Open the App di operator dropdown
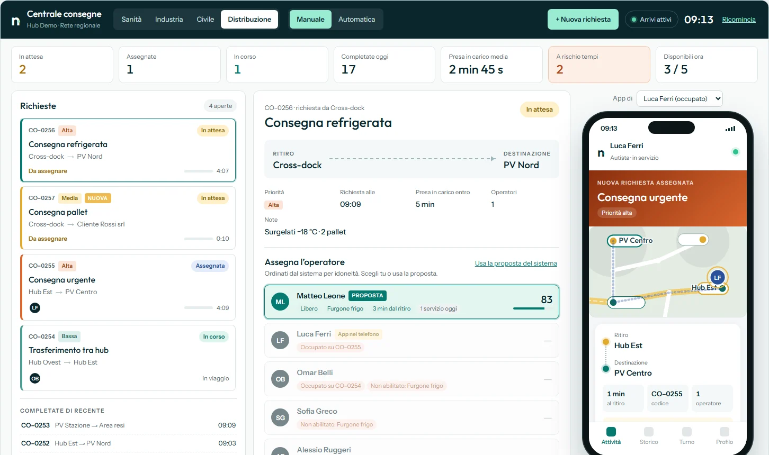The image size is (769, 455). [x=679, y=98]
